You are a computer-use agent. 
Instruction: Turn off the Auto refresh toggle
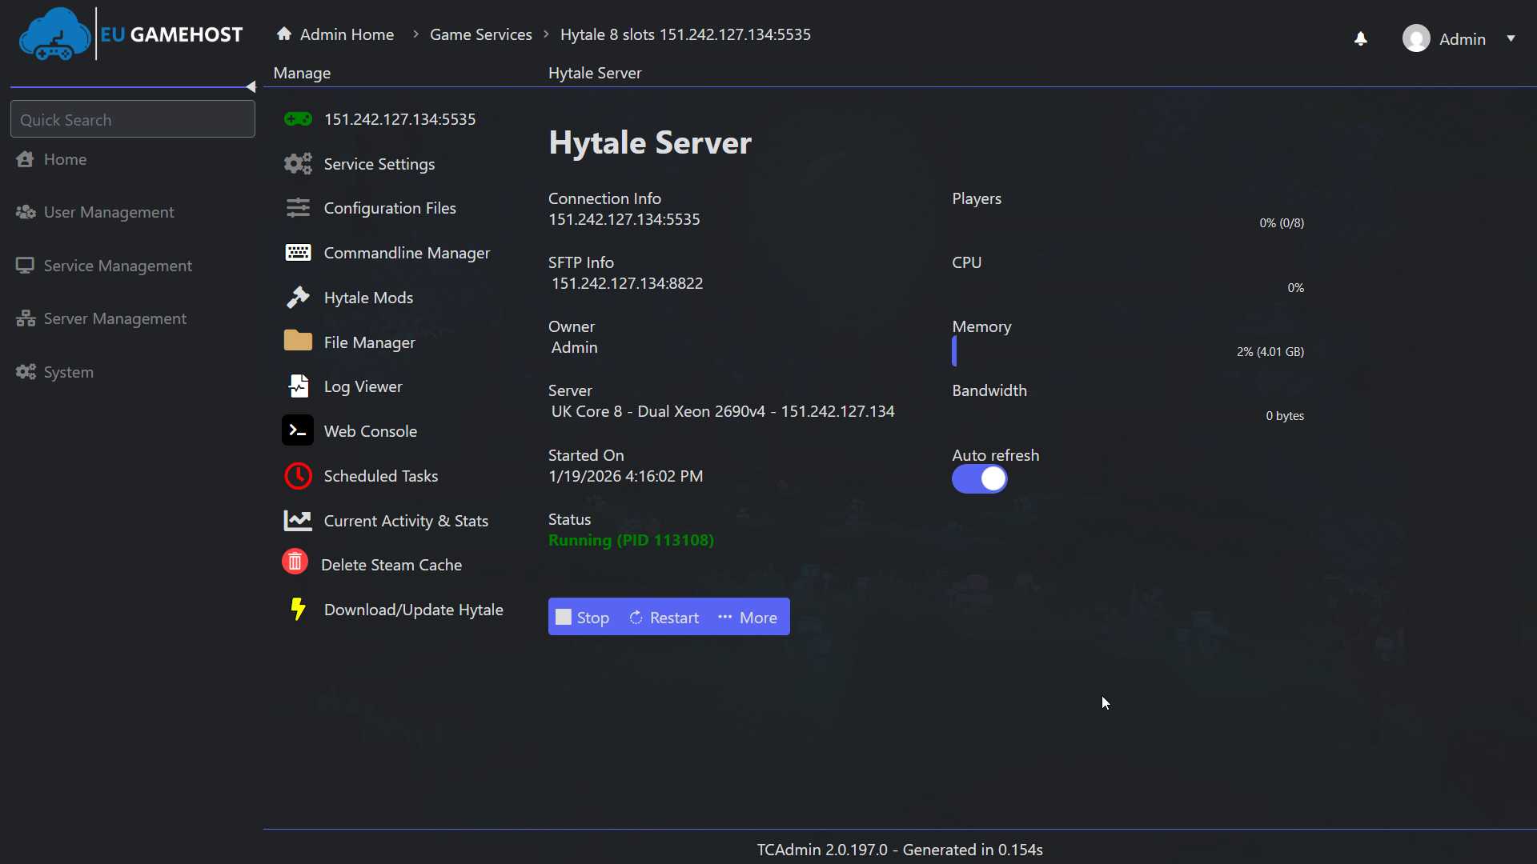tap(979, 479)
